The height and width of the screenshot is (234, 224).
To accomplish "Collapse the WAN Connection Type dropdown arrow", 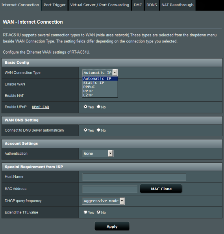I will pos(115,72).
